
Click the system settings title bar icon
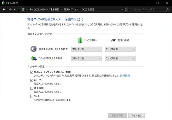click(x=3, y=3)
